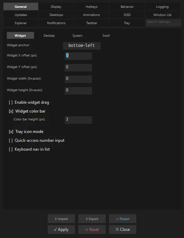Toggle the Widget color bar checkbox
The height and width of the screenshot is (238, 184).
[x=27, y=111]
